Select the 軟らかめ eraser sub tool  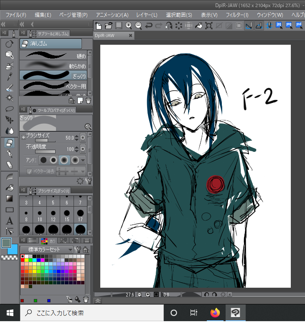tap(53, 65)
